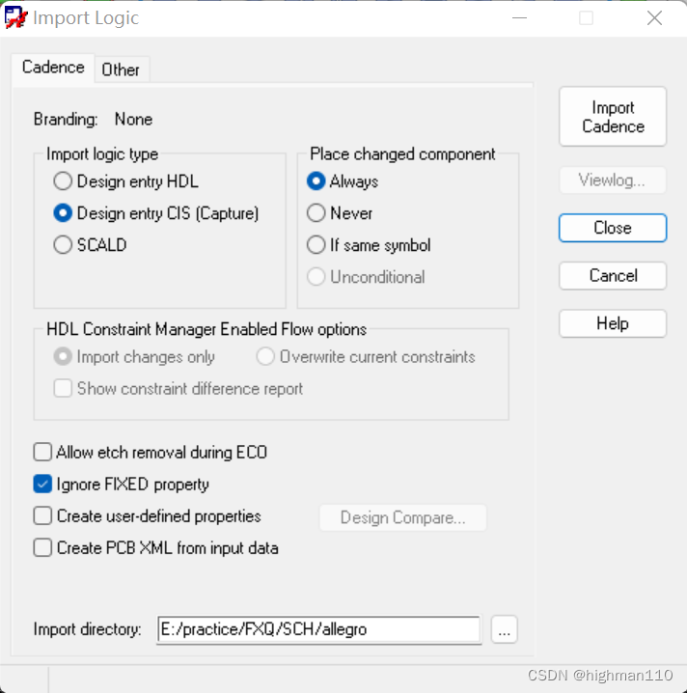The image size is (687, 693).
Task: Minimize the Import Logic dialog
Action: 519,18
